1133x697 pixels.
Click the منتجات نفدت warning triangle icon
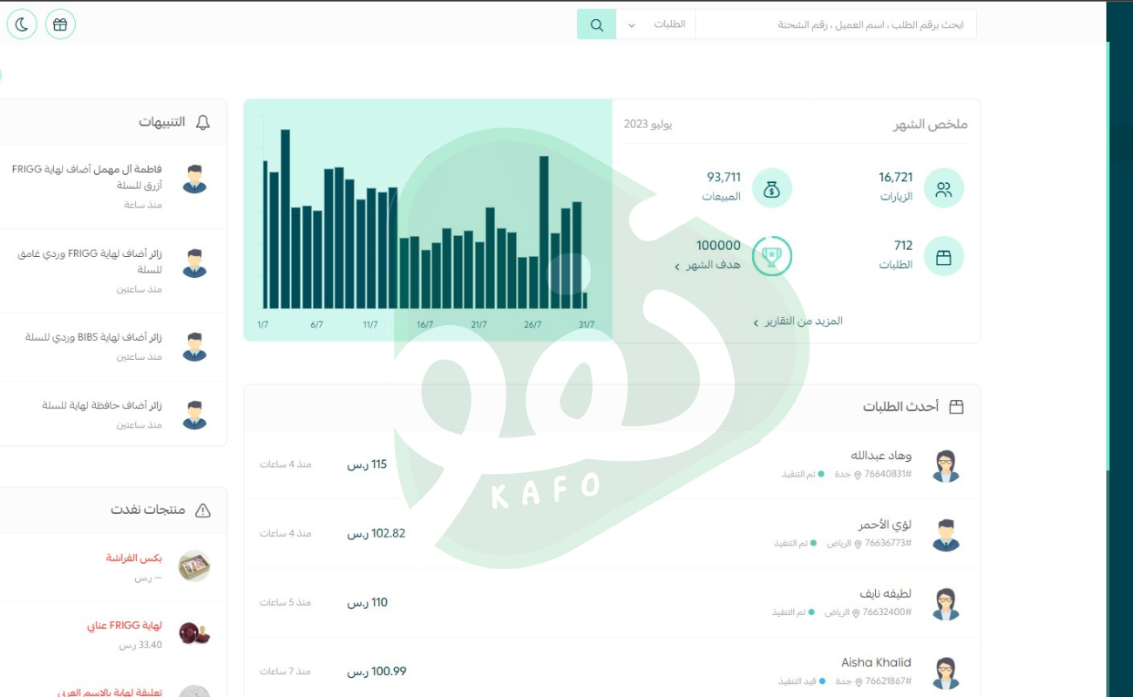[x=203, y=511]
